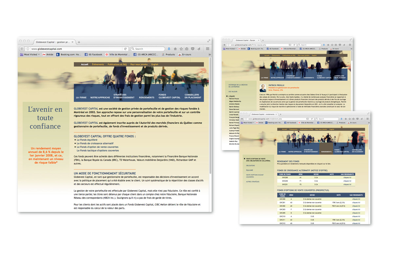Click the back arrow in the Équipe window

[225, 45]
